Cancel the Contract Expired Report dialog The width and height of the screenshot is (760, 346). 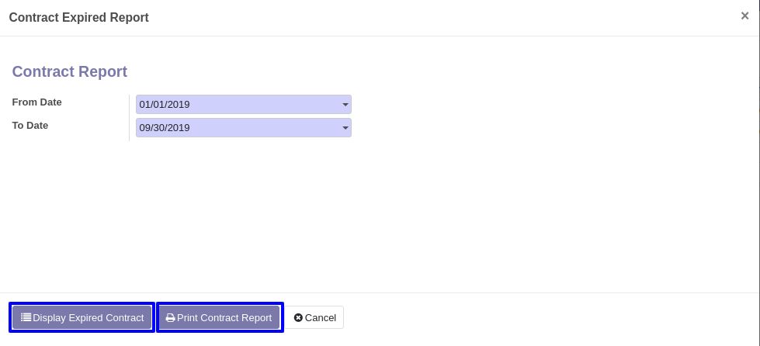tap(314, 317)
